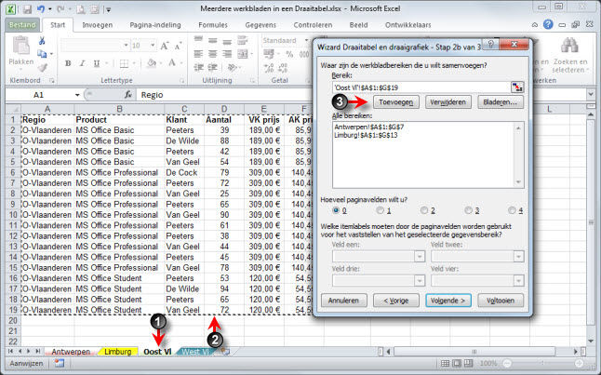Screen dimensions: 601x375
Task: Toggle Italic formatting
Action: tap(82, 63)
